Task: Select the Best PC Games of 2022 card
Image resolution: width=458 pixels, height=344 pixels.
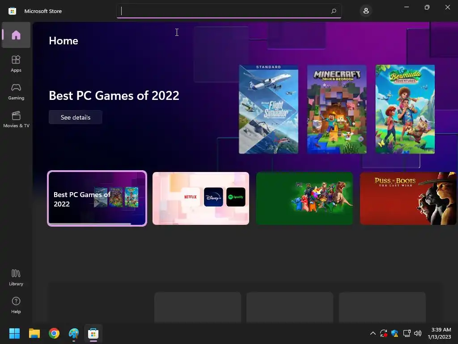Action: (x=97, y=198)
